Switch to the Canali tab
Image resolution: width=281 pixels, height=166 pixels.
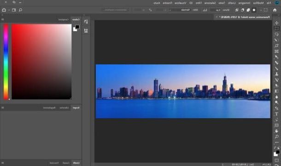[x=66, y=163]
